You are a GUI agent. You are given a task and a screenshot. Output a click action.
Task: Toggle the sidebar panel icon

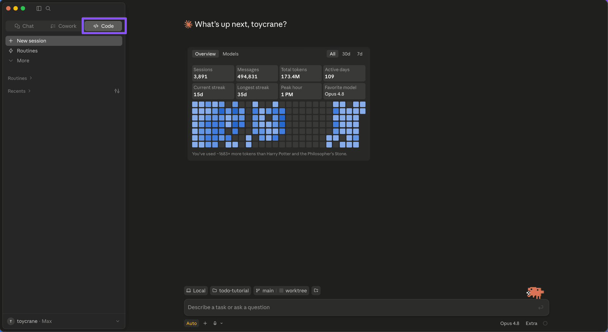point(39,9)
